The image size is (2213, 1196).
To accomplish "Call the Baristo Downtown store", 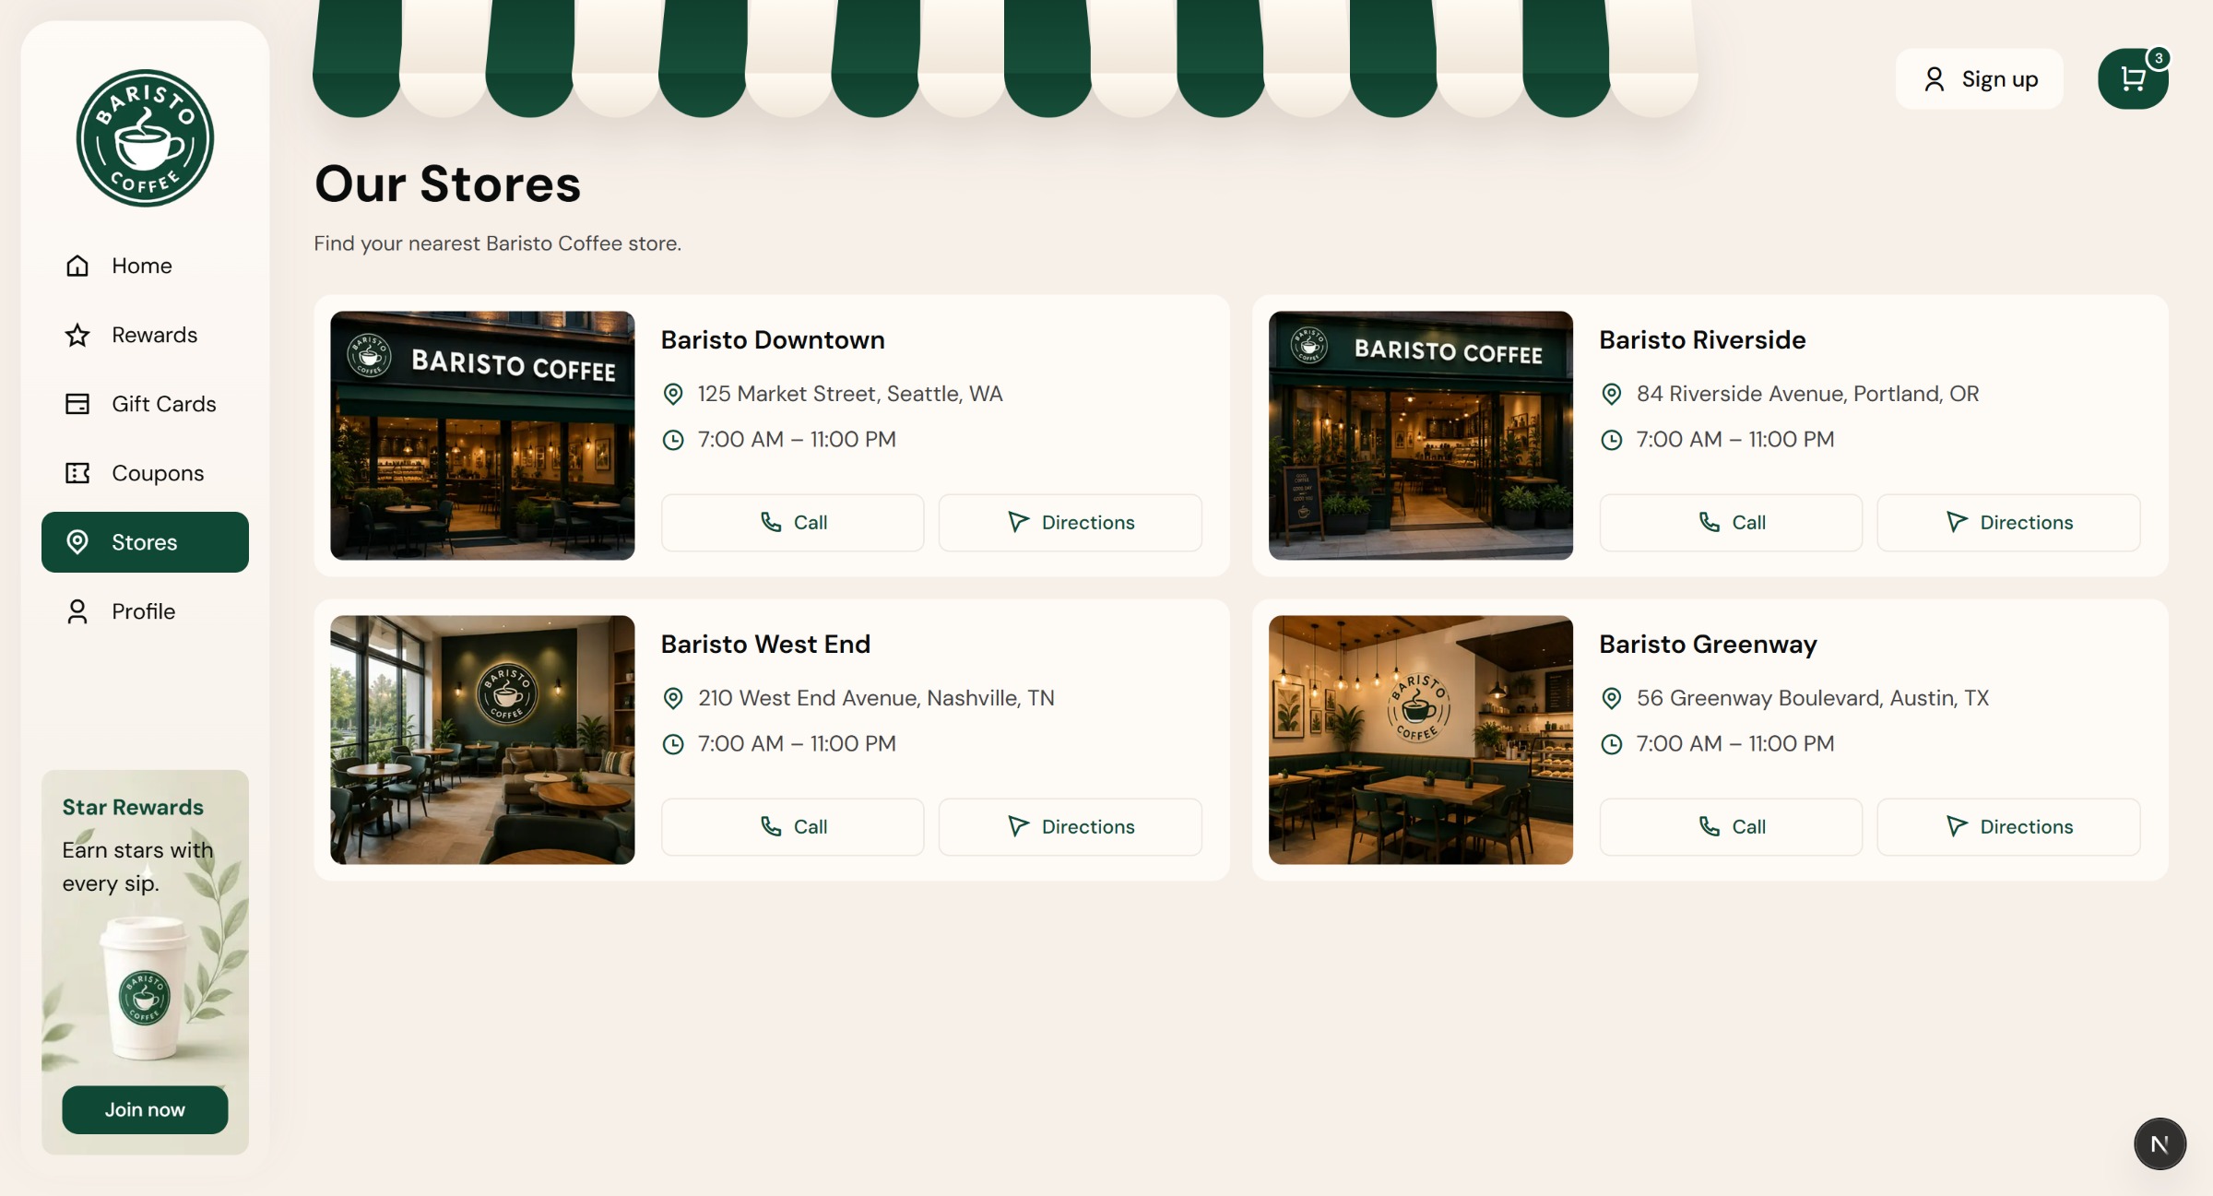I will click(x=792, y=523).
